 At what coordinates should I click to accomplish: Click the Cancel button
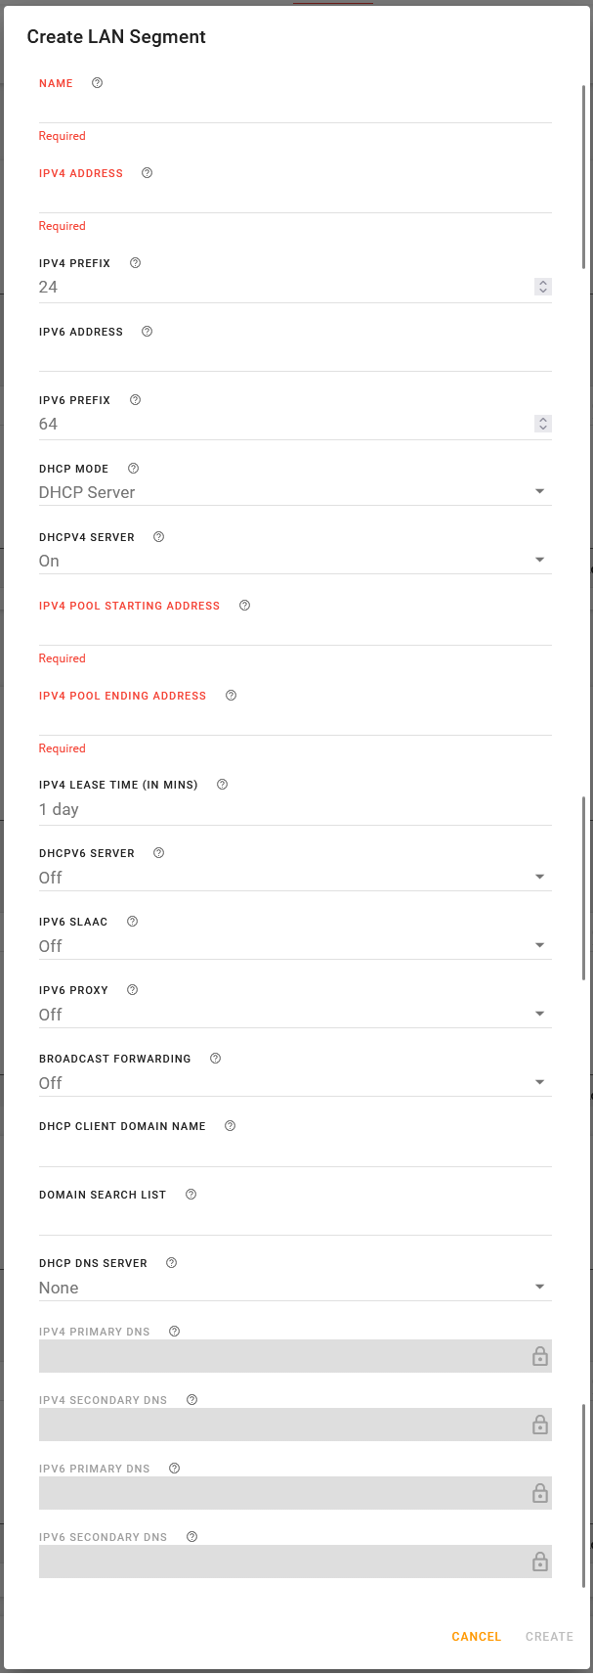click(x=476, y=1637)
